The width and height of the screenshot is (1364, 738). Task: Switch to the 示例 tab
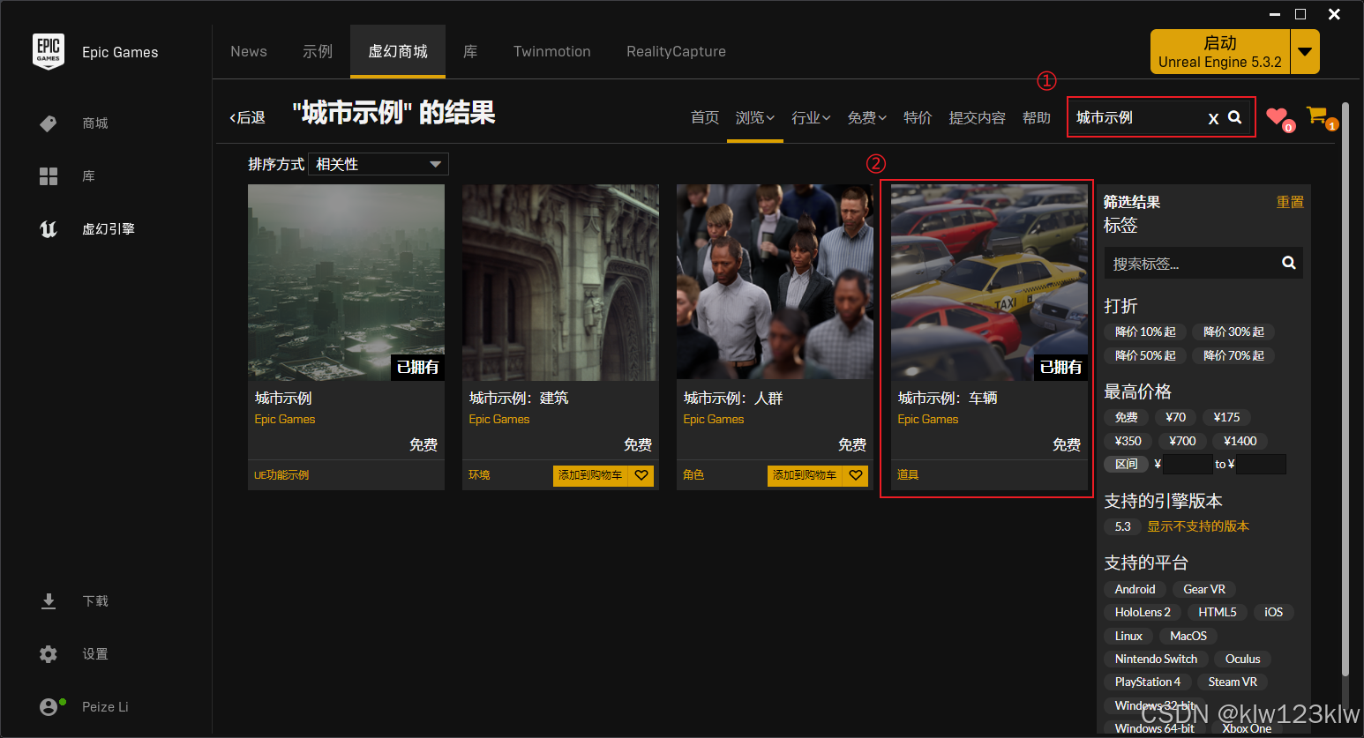pyautogui.click(x=318, y=52)
